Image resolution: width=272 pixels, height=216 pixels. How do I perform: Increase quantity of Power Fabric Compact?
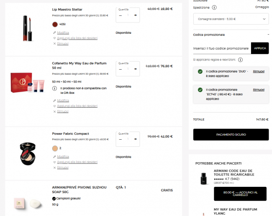coord(136,139)
